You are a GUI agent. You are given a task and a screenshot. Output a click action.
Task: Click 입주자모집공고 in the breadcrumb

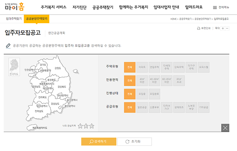pyautogui.click(x=221, y=19)
